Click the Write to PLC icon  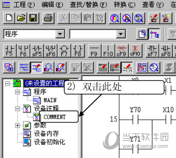154,18
